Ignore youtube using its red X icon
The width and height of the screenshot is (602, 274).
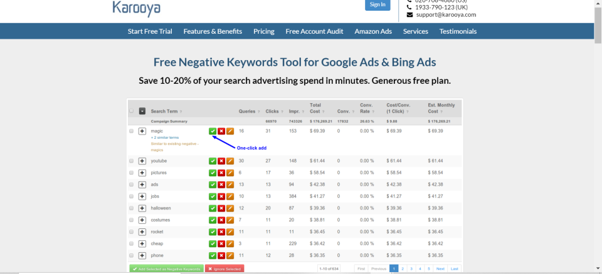[x=221, y=161]
